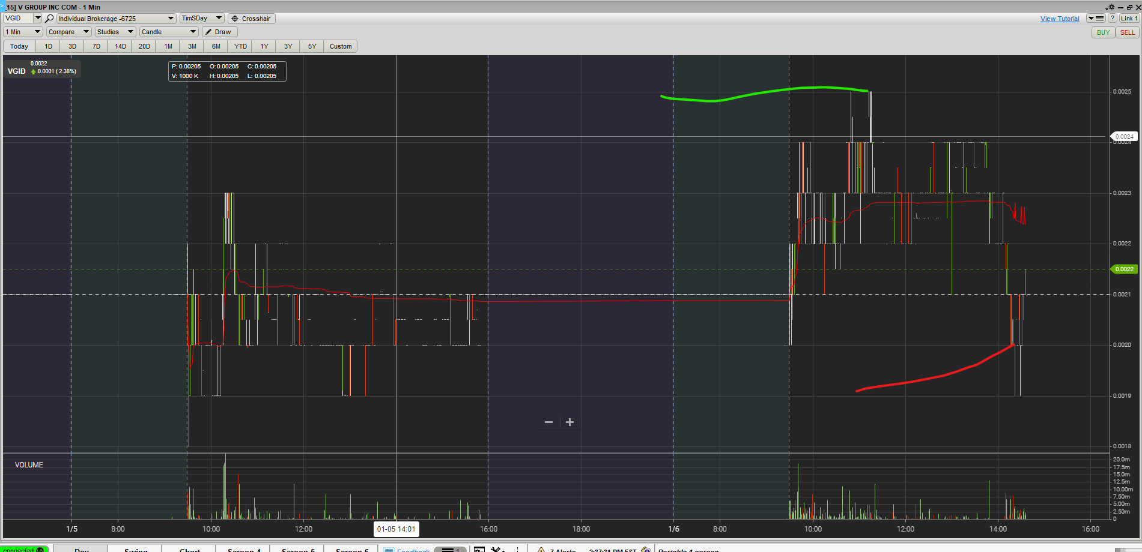Screen dimensions: 1142x552
Task: Choose the Custom date range
Action: point(341,46)
